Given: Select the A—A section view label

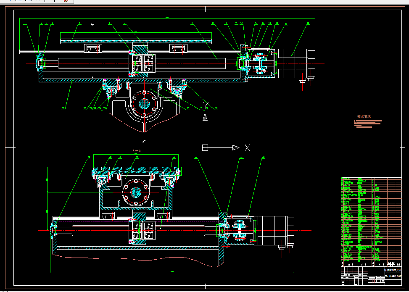Looking at the screenshot, I should point(137,151).
